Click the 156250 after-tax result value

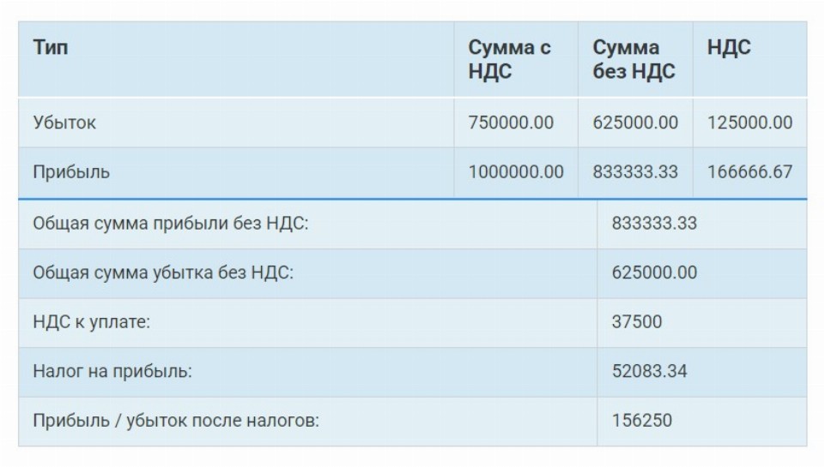click(x=642, y=422)
